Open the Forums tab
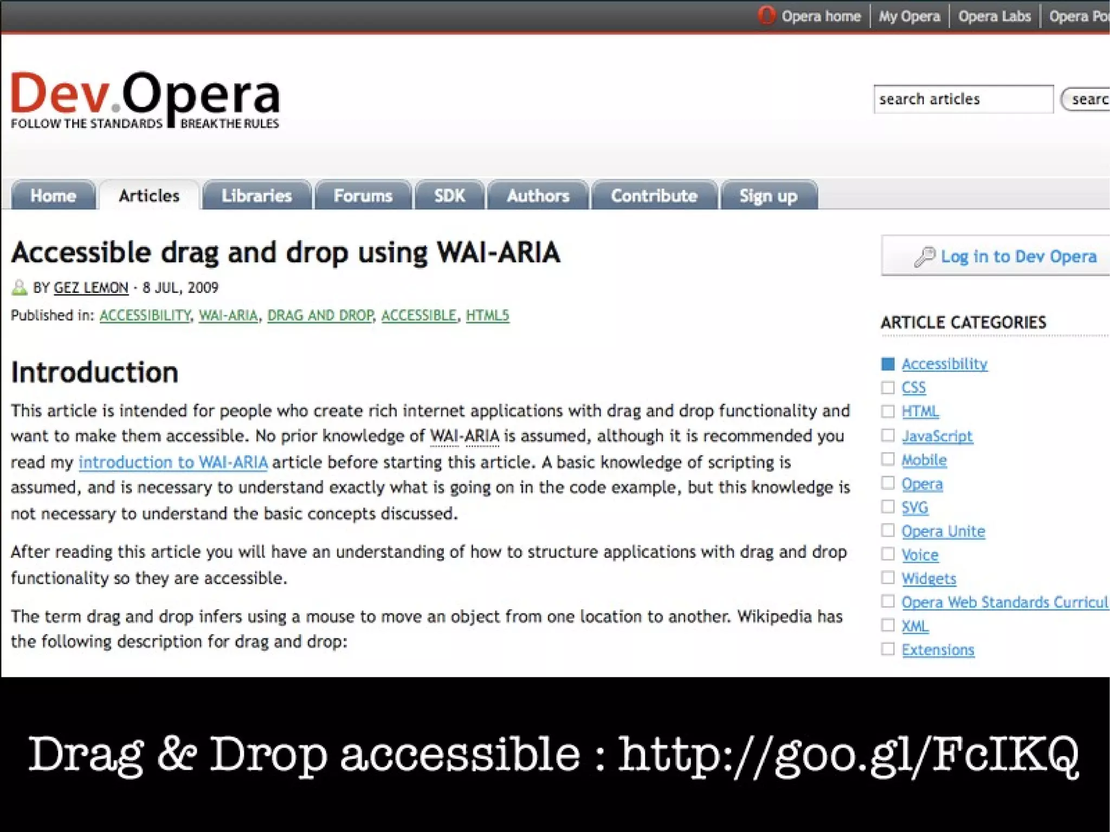 point(363,196)
